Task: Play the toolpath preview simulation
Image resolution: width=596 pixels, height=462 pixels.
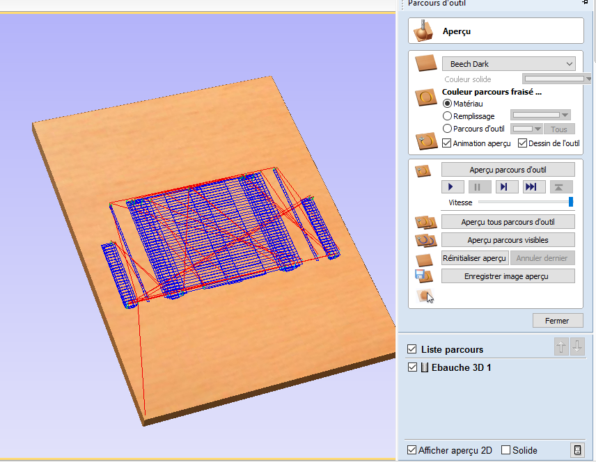Action: click(x=453, y=186)
